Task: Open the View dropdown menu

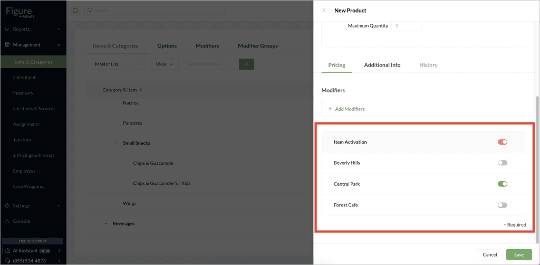Action: point(165,64)
